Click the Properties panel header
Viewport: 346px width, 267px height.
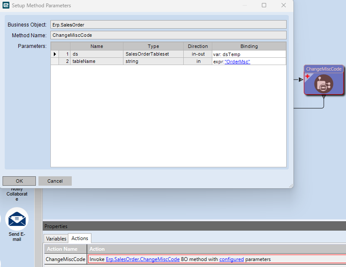pyautogui.click(x=194, y=226)
